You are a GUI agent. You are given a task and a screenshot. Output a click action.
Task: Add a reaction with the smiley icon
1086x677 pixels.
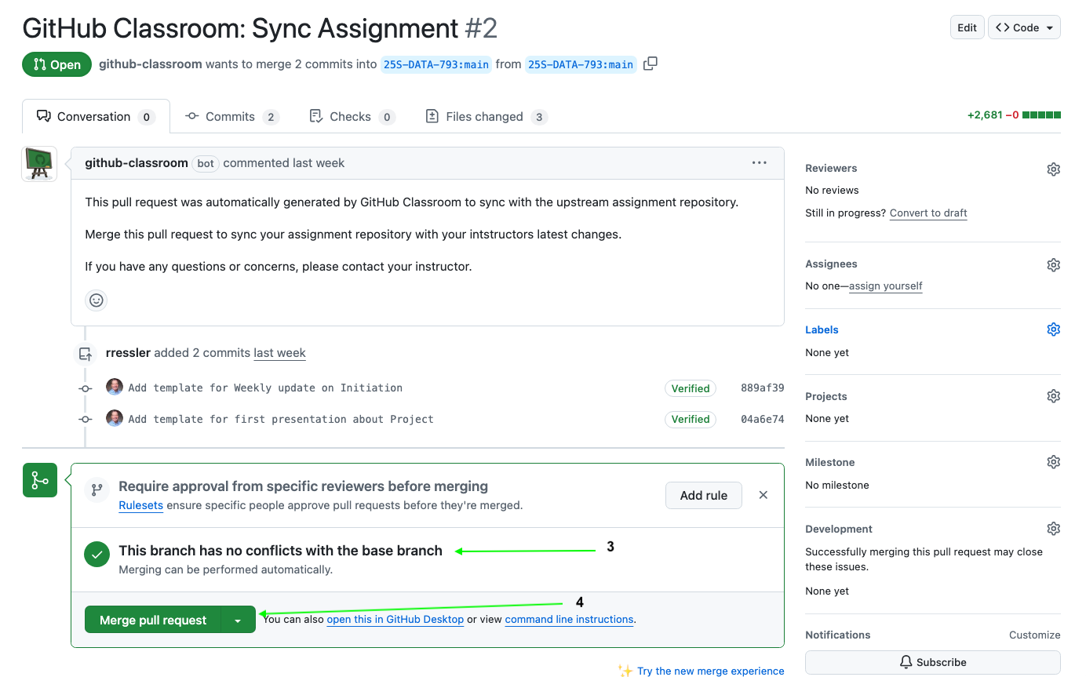pyautogui.click(x=96, y=300)
